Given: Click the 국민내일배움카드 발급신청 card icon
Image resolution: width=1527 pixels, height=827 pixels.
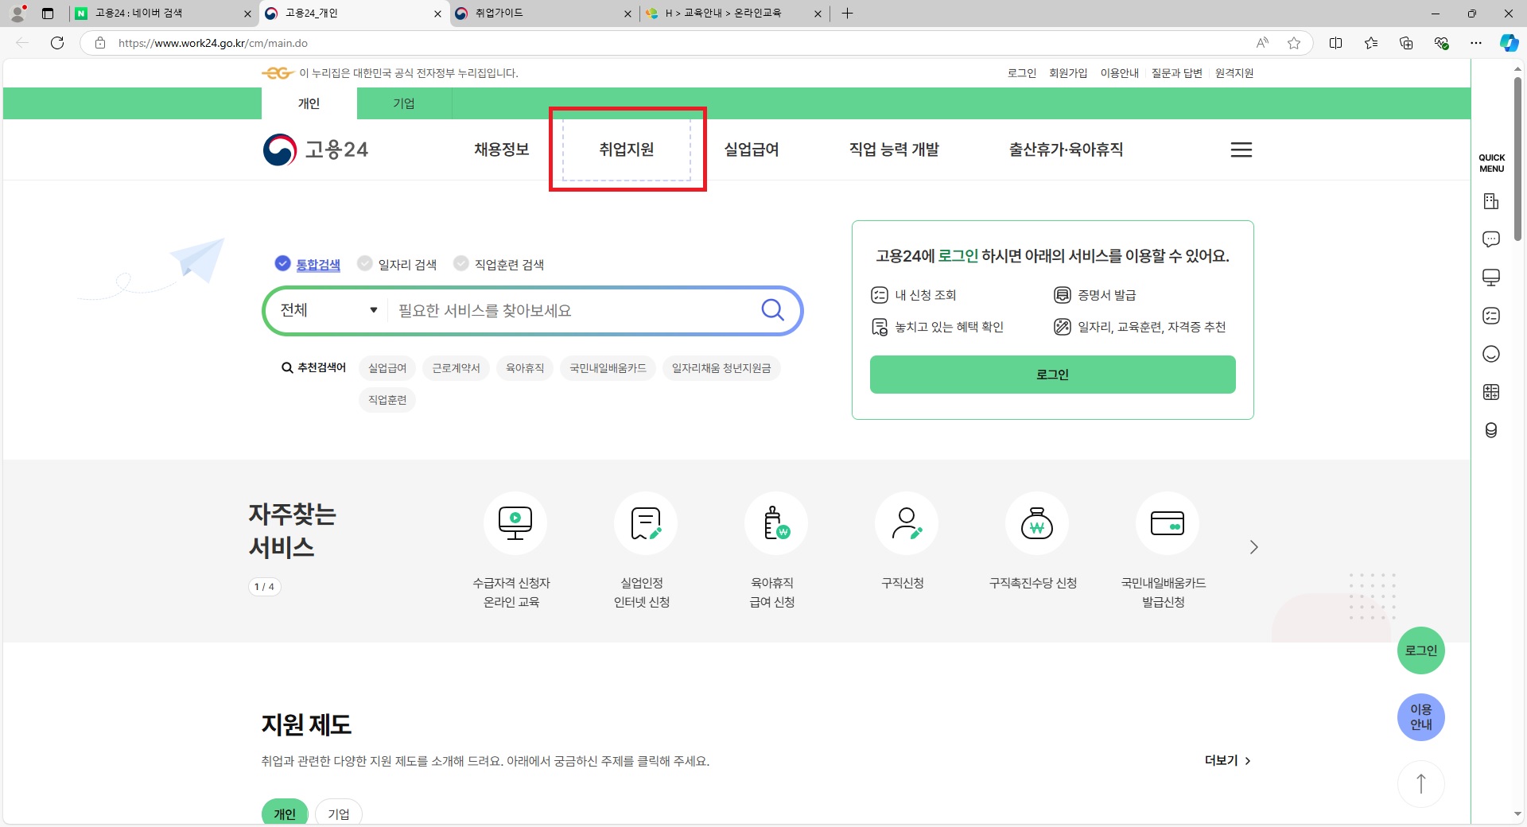Looking at the screenshot, I should pos(1167,523).
